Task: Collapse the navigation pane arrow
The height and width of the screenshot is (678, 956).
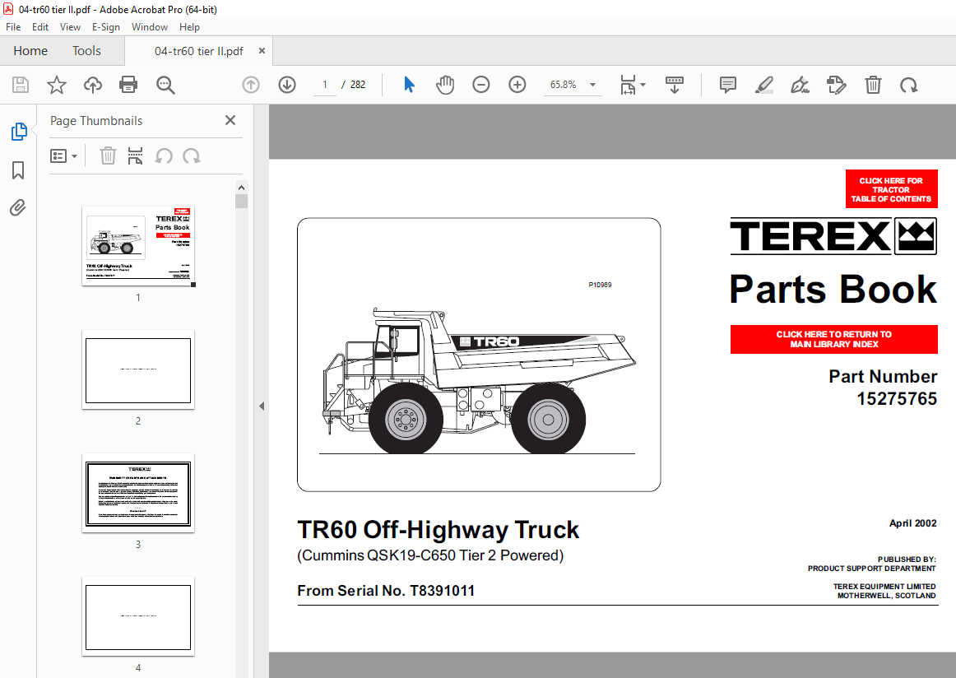Action: pyautogui.click(x=262, y=406)
